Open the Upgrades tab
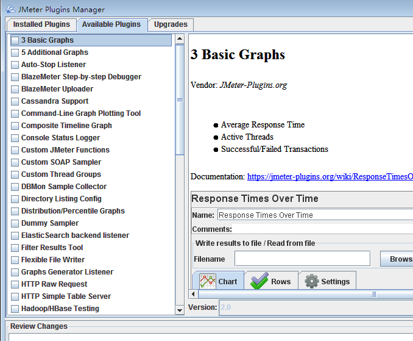 click(x=171, y=24)
